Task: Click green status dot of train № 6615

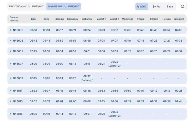Action: pyautogui.click(x=10, y=114)
